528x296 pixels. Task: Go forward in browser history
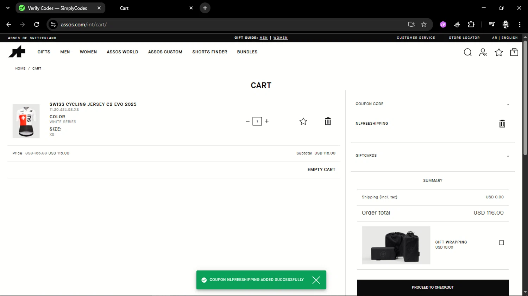pyautogui.click(x=23, y=24)
